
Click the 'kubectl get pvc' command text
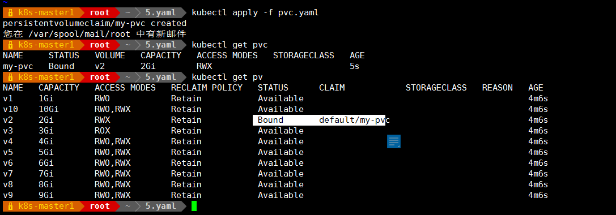(230, 45)
